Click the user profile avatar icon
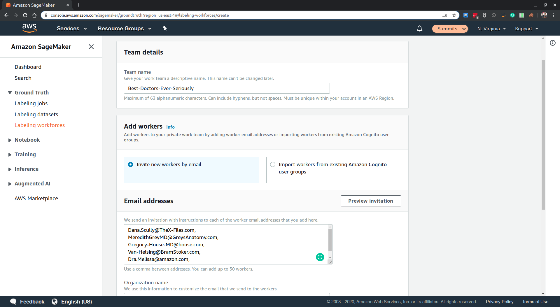560x307 pixels. 544,15
